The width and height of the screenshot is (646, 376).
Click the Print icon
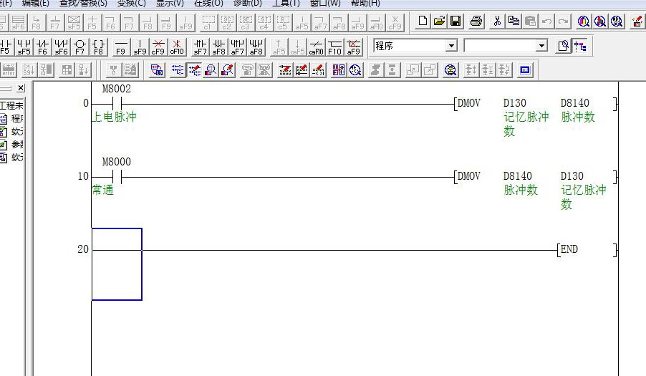click(476, 21)
